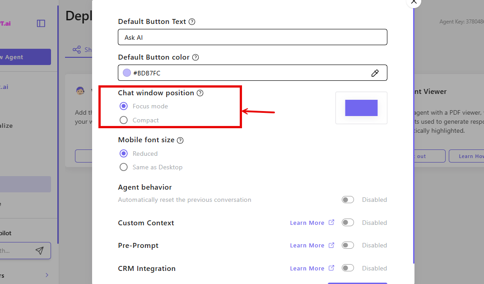Enable the automatic conversation reset toggle
Screen dimensions: 484x284
point(348,199)
